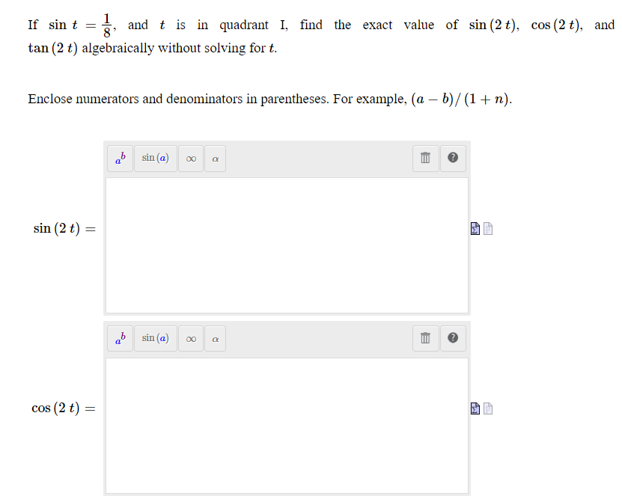Open the sin(a) functions palette above cos(2t) field

(156, 338)
